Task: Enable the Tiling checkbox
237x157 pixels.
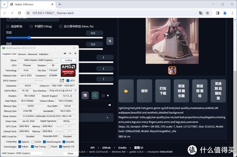Action: tap(31, 26)
